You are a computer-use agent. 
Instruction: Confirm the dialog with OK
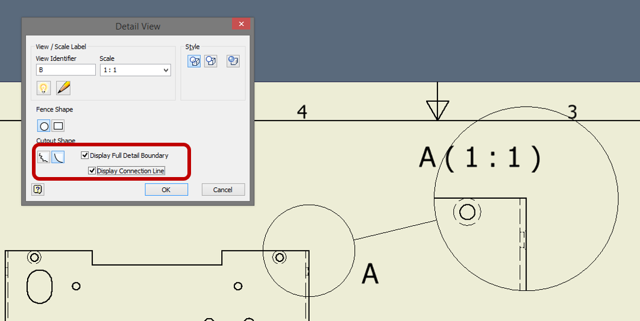[x=166, y=190]
